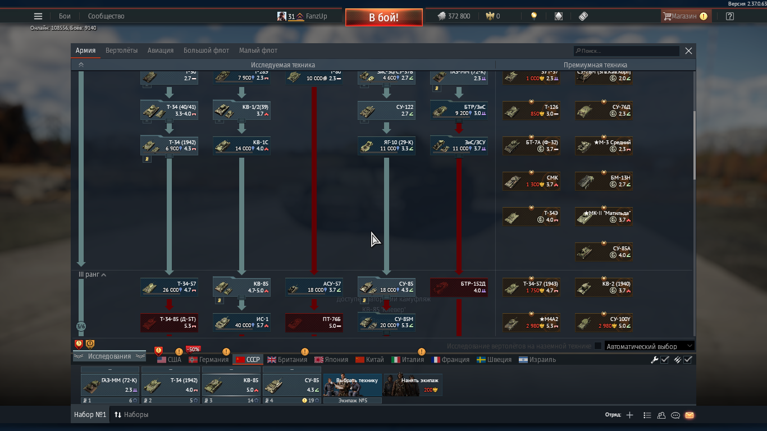The width and height of the screenshot is (767, 431).
Task: Start a battle with В бой!
Action: click(x=384, y=17)
